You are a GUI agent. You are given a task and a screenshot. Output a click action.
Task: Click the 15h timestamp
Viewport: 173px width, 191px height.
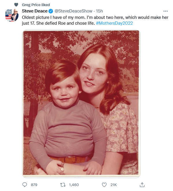[100, 11]
